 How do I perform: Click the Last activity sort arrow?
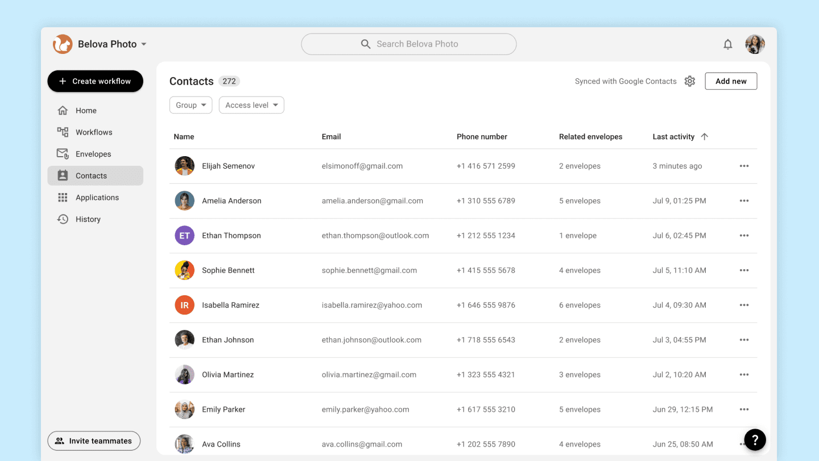[705, 137]
